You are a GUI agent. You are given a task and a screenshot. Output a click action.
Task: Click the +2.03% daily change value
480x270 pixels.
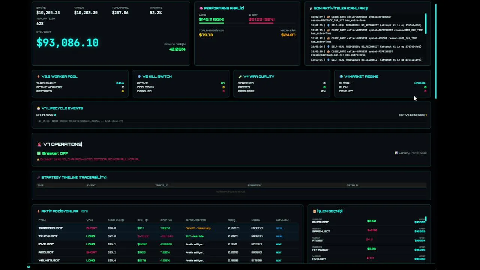pyautogui.click(x=177, y=49)
